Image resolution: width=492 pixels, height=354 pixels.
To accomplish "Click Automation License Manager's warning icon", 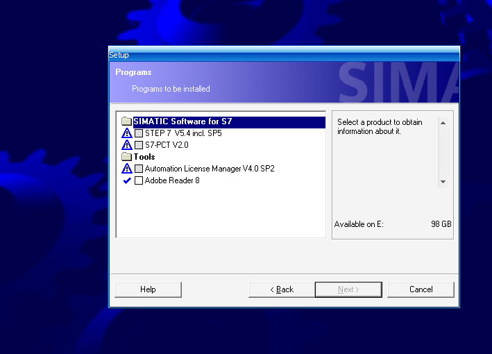I will (x=127, y=169).
